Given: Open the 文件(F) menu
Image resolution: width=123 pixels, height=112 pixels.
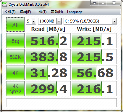Looking at the screenshot, I should coord(10,12).
